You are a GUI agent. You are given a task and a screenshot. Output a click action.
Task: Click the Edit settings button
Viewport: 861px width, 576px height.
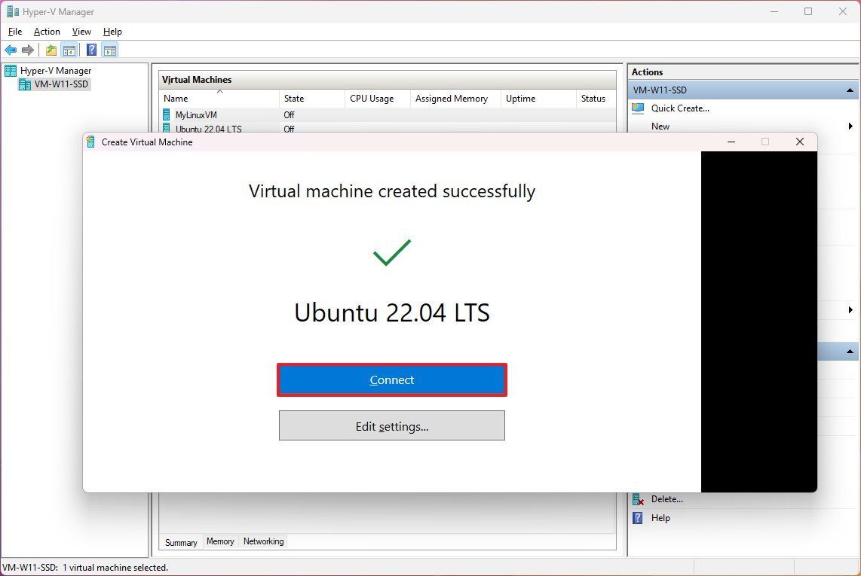(392, 425)
